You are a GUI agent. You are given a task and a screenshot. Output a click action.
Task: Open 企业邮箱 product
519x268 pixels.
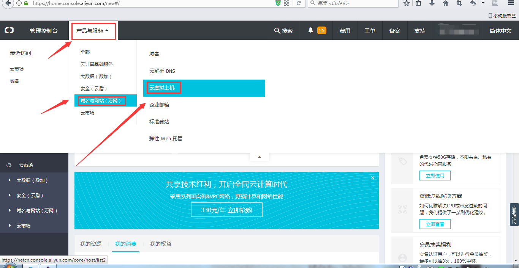159,105
